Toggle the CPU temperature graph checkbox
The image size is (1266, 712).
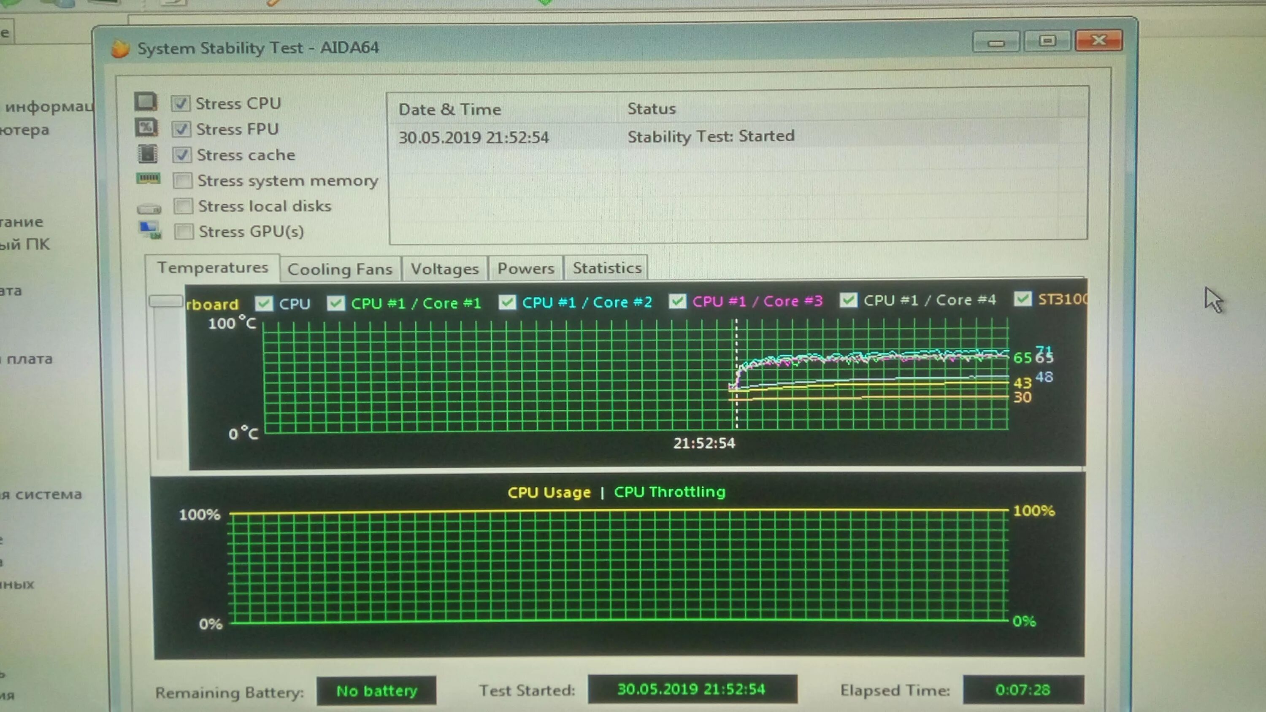tap(264, 303)
